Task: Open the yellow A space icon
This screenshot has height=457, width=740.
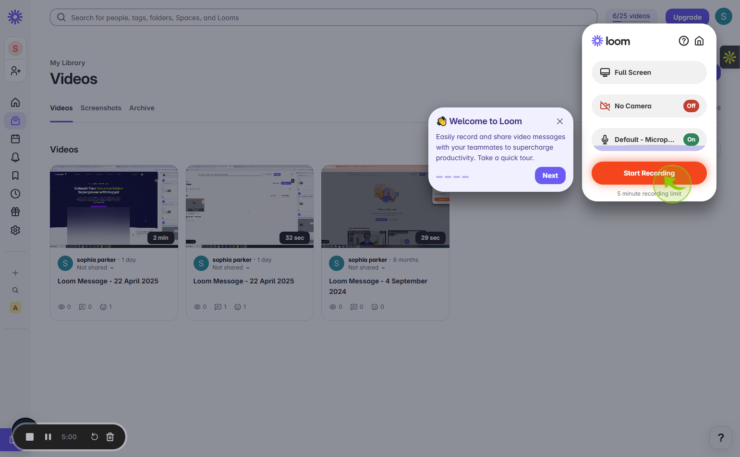Action: click(x=15, y=308)
